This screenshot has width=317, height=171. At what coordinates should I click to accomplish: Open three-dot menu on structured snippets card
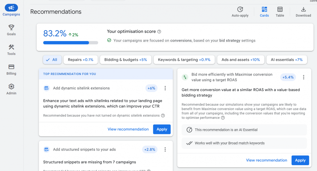click(x=165, y=149)
